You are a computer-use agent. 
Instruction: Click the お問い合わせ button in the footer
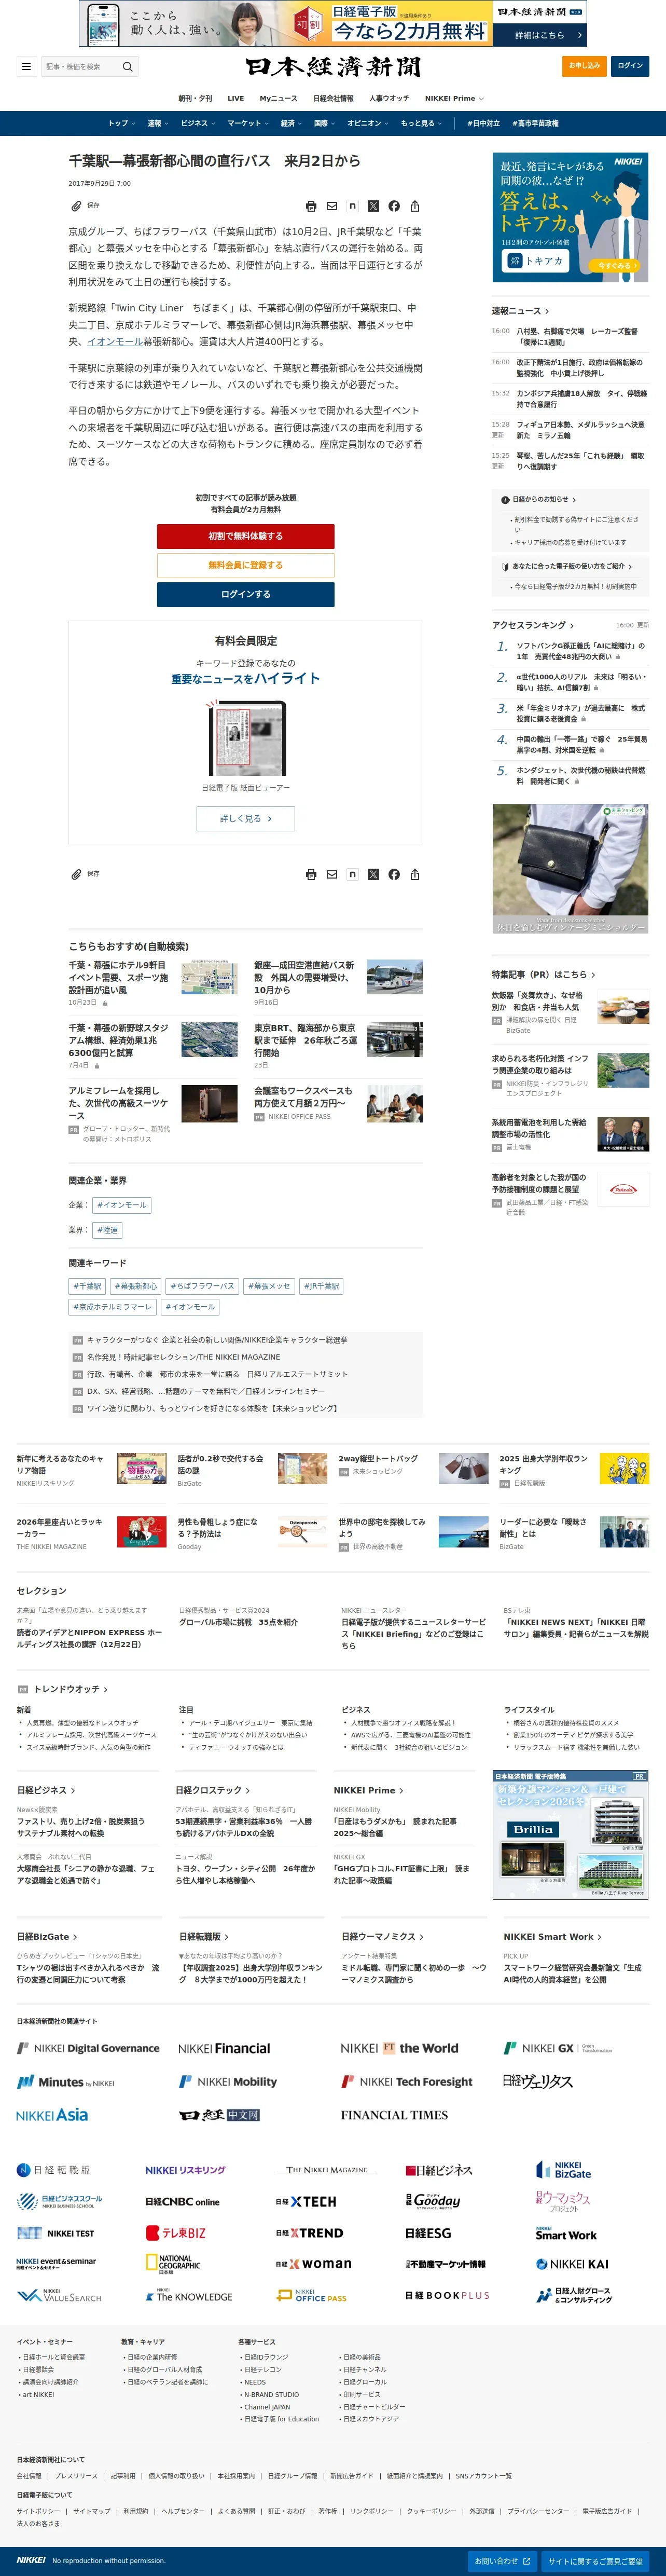coord(502,2561)
